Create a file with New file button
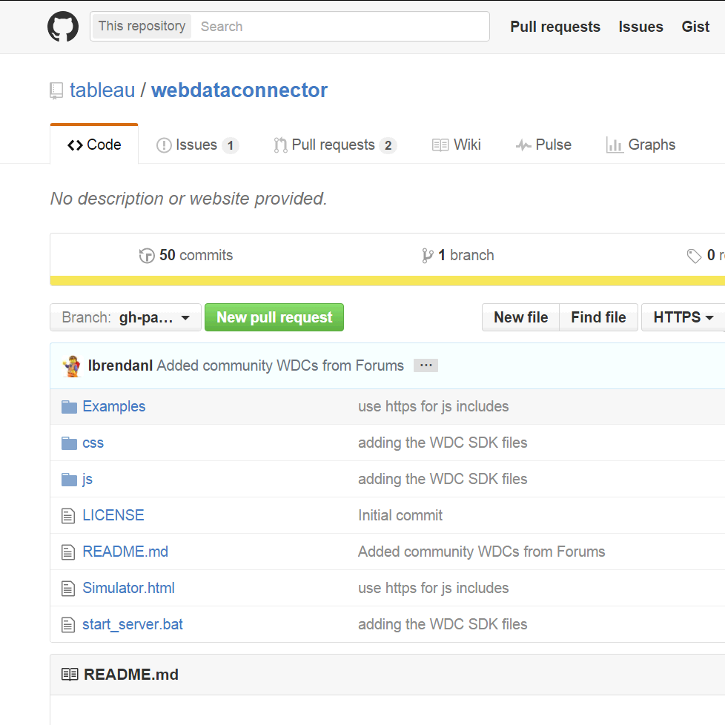This screenshot has height=725, width=725. tap(520, 317)
